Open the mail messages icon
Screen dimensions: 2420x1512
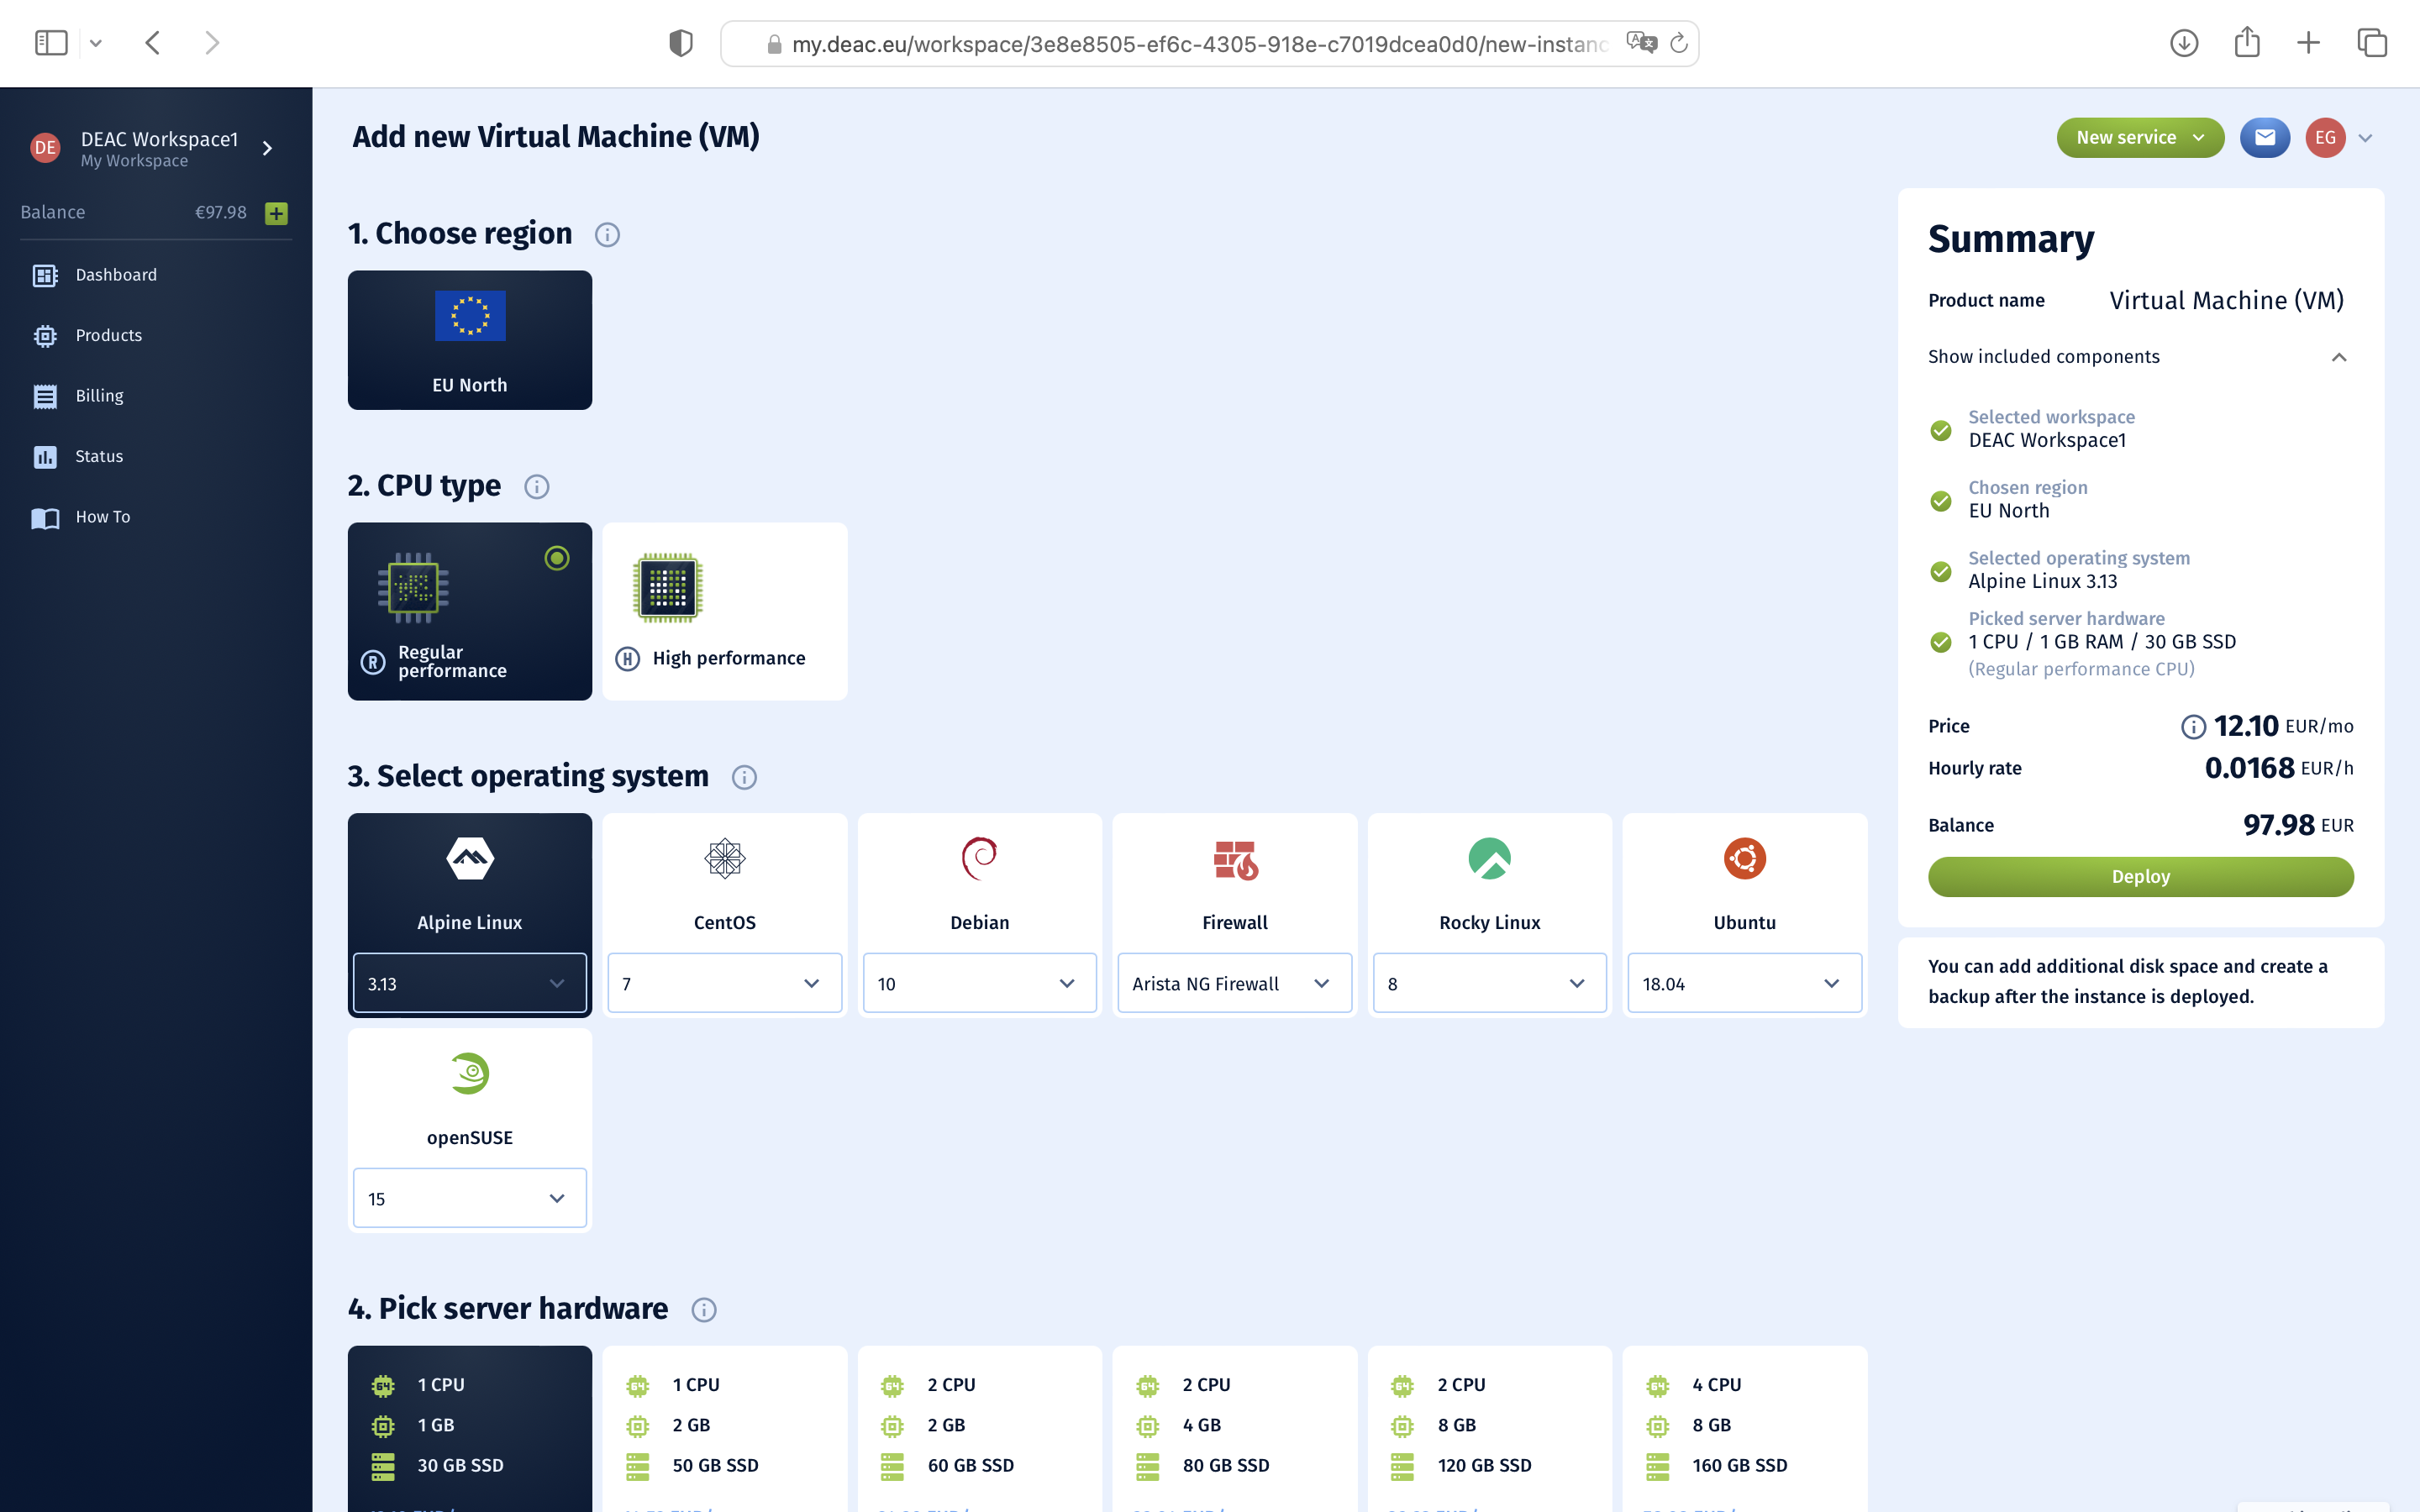(x=2264, y=138)
